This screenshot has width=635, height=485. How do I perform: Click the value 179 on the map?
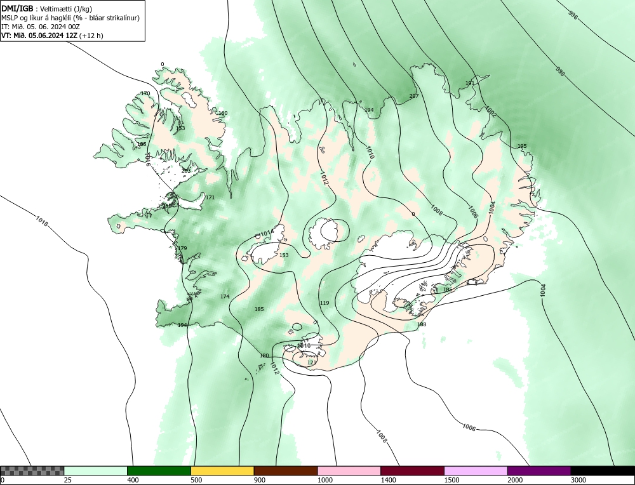tap(183, 248)
